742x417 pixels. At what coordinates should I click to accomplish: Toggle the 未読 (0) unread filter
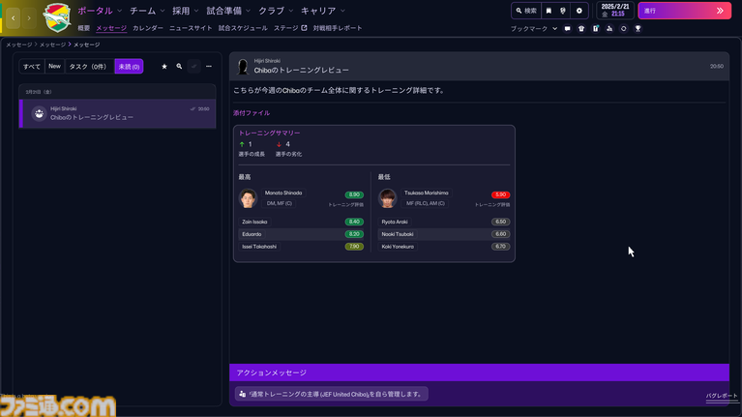[x=129, y=67]
